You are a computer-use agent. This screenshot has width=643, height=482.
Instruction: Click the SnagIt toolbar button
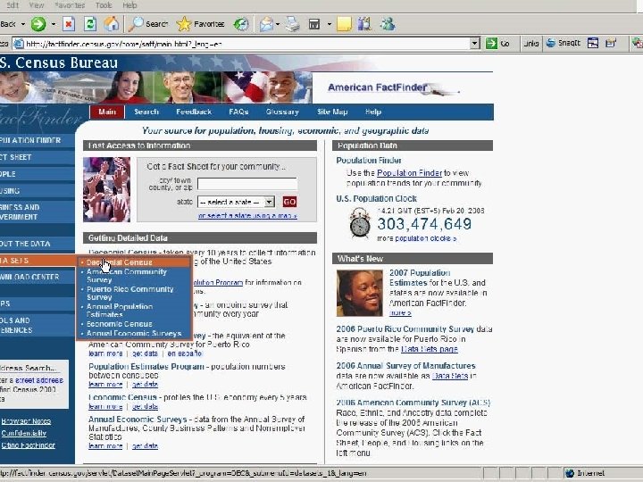pyautogui.click(x=564, y=43)
